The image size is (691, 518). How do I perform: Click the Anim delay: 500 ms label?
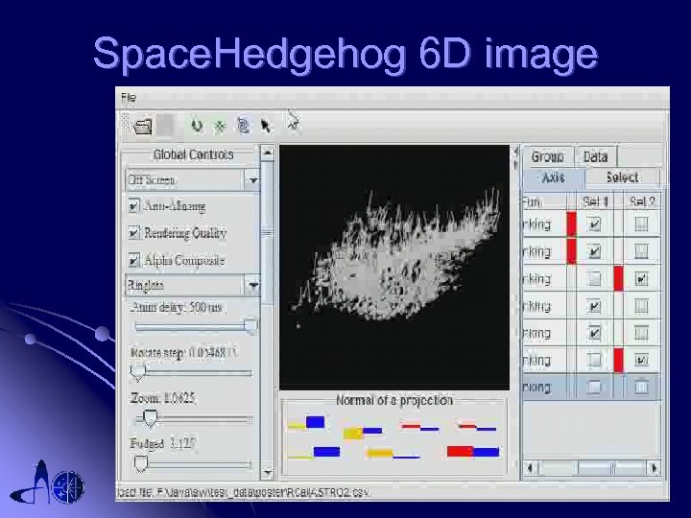(x=176, y=307)
